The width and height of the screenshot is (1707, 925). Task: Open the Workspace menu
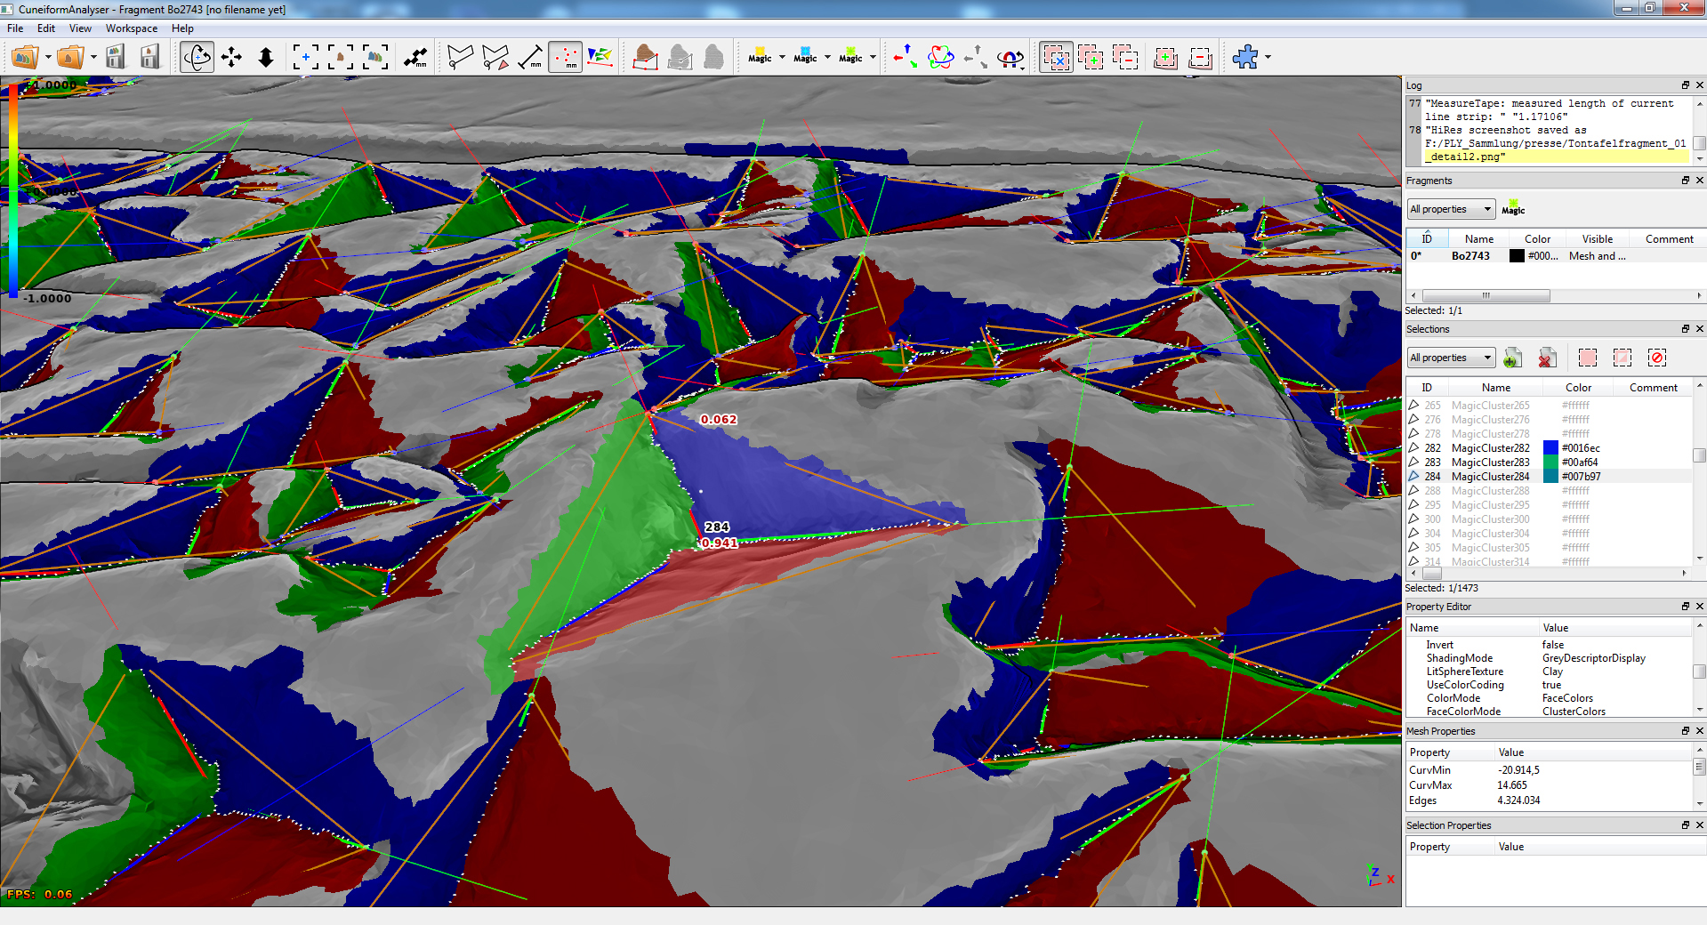(x=131, y=28)
